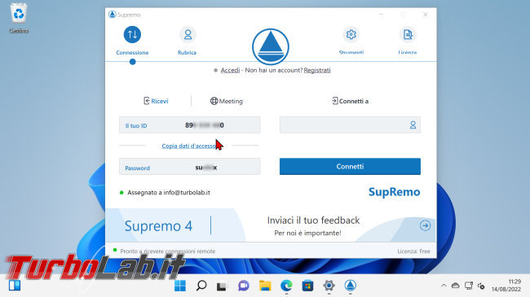Open Settings gear on taskbar
This screenshot has width=530, height=297.
(329, 286)
